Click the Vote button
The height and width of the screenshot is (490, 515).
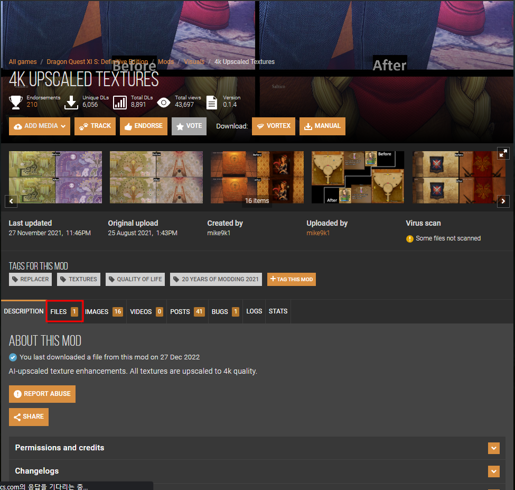pos(189,126)
